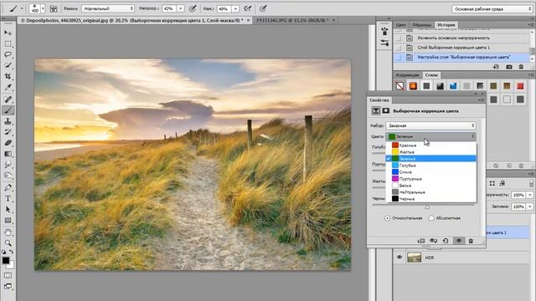Open the Набор preset dropdown
This screenshot has height=301, width=536.
point(430,125)
